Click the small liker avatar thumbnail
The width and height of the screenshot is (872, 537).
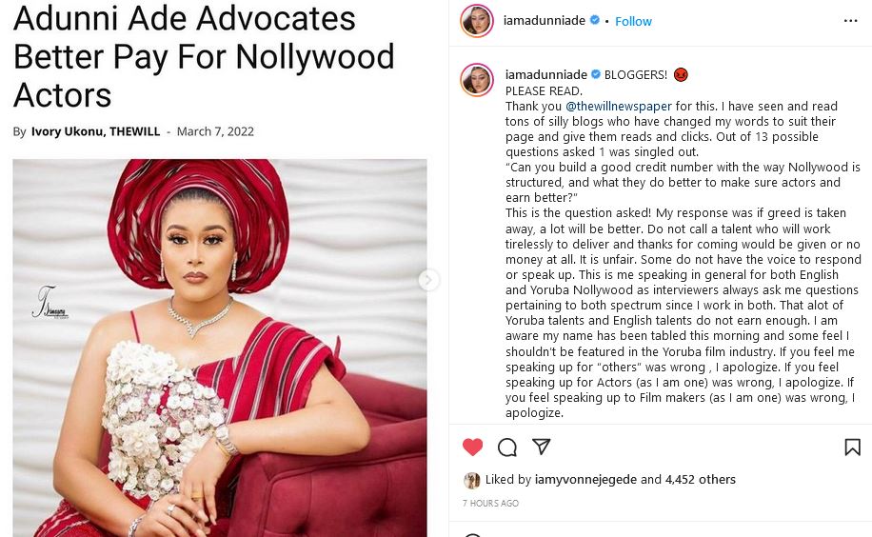tap(472, 480)
